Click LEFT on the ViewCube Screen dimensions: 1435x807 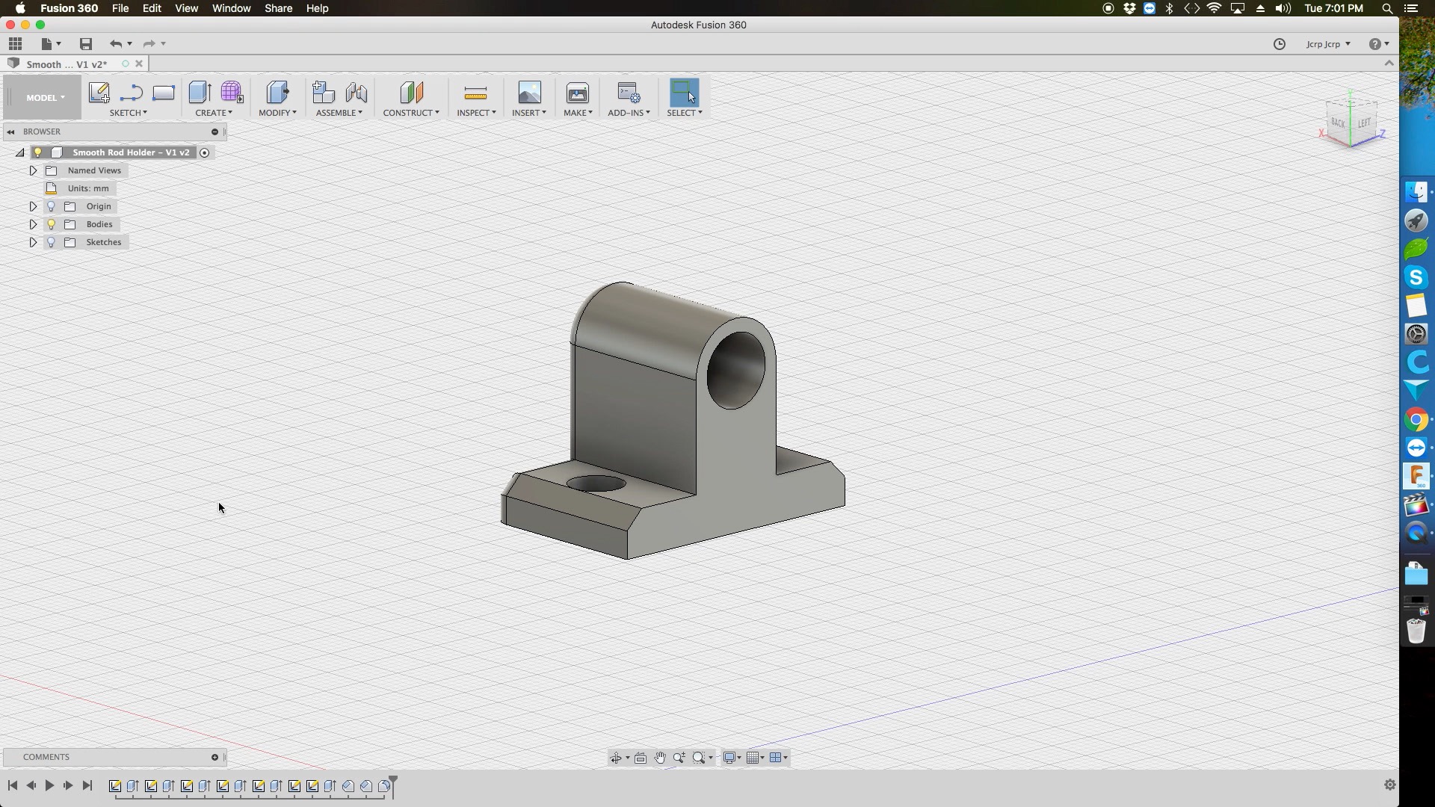tap(1365, 122)
